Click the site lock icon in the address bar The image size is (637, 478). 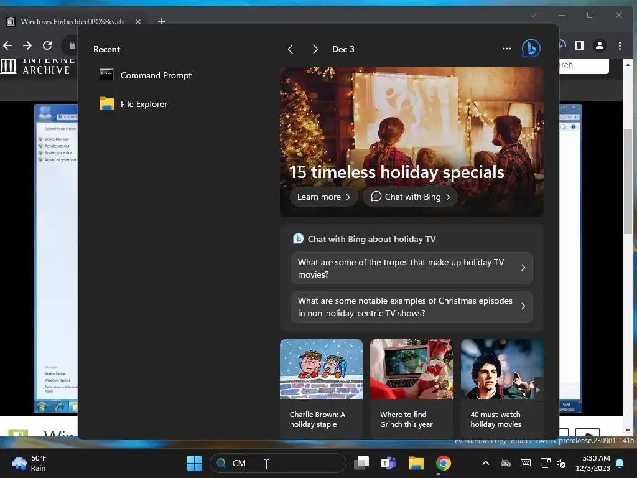tap(72, 45)
